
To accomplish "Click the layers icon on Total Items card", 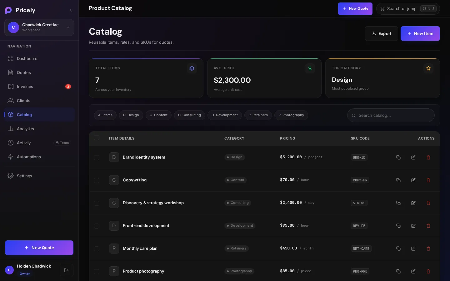I will tap(192, 68).
